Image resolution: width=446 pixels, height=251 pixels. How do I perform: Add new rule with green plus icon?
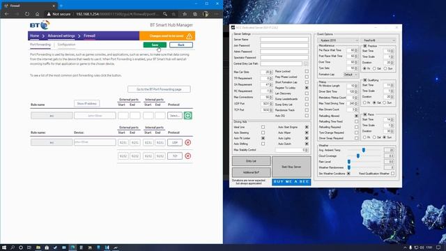(x=187, y=116)
